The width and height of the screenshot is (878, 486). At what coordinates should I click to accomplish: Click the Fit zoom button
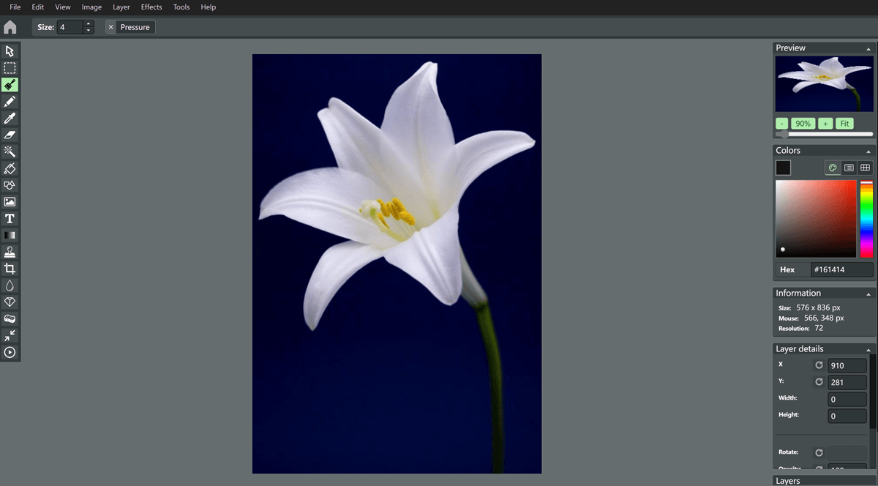(x=844, y=124)
